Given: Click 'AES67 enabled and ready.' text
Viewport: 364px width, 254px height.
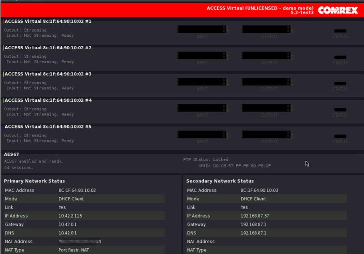Looking at the screenshot, I should 34,161.
